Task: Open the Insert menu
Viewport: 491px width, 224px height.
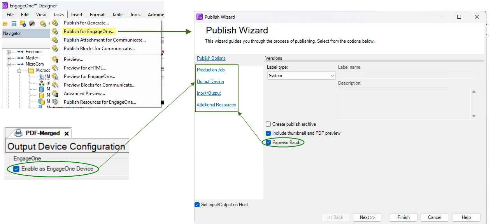Action: (77, 15)
